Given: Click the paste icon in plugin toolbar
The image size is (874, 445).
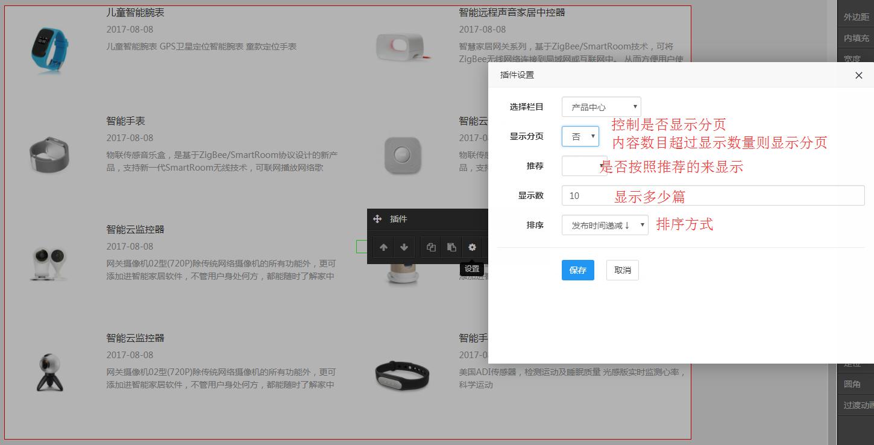Looking at the screenshot, I should pos(451,247).
